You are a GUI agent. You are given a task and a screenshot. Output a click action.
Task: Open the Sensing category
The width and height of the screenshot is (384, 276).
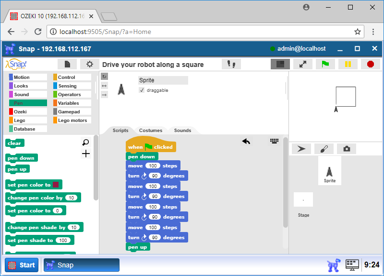pyautogui.click(x=72, y=86)
